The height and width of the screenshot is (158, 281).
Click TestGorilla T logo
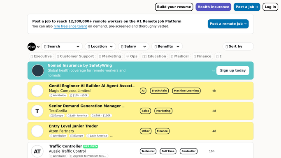pyautogui.click(x=37, y=111)
